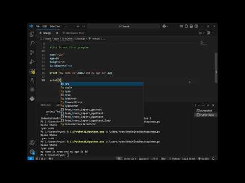
Task: Select 'from_trans_import_gettext' suggestion
Action: 102,110
